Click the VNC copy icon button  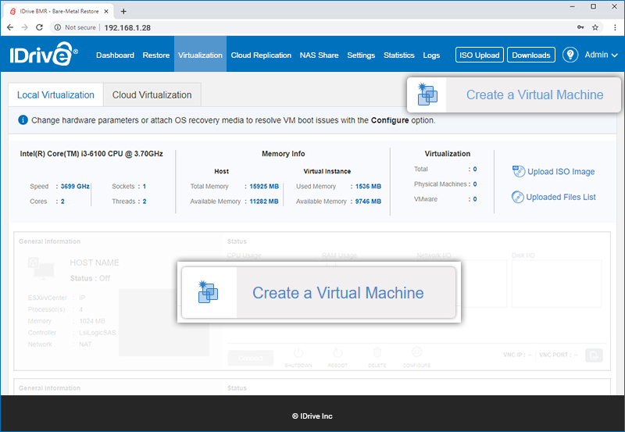tap(594, 355)
